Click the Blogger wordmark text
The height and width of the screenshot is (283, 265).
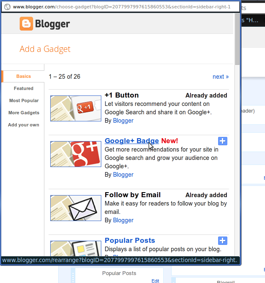click(x=52, y=24)
